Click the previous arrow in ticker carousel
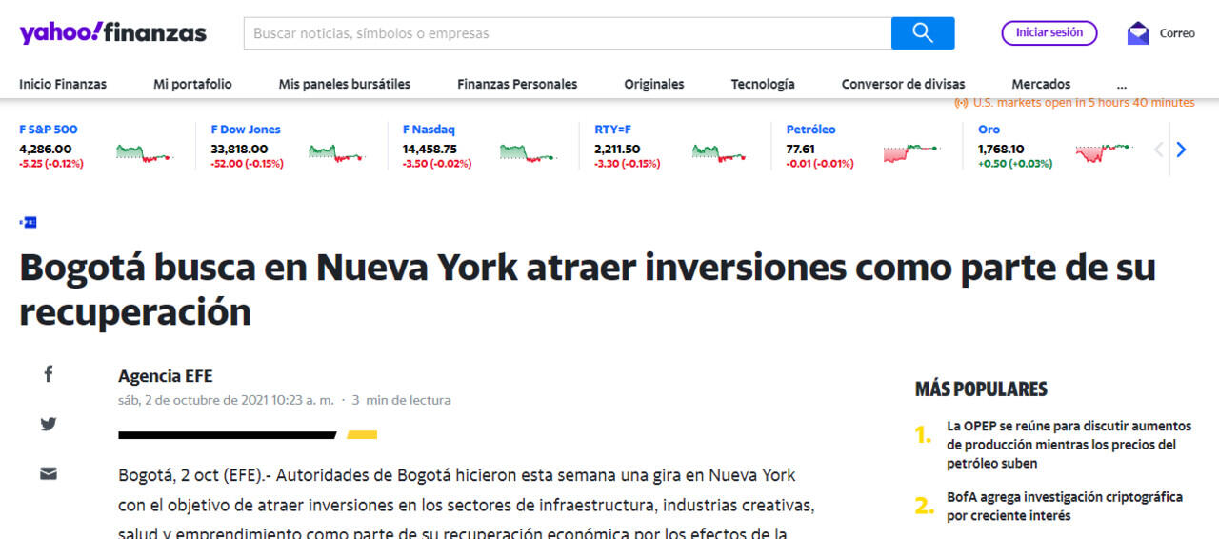 1158,150
